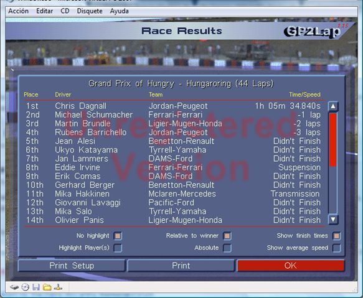
Task: Enable the No highlight option
Action: coord(118,236)
